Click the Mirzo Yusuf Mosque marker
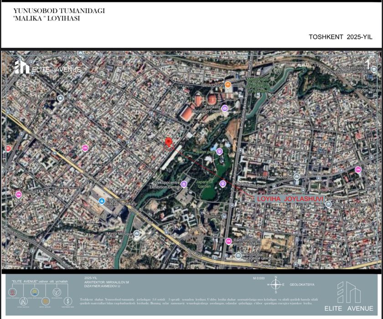383x319 pixels. coord(296,177)
